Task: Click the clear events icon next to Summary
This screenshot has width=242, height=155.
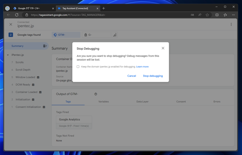Action: point(45,46)
